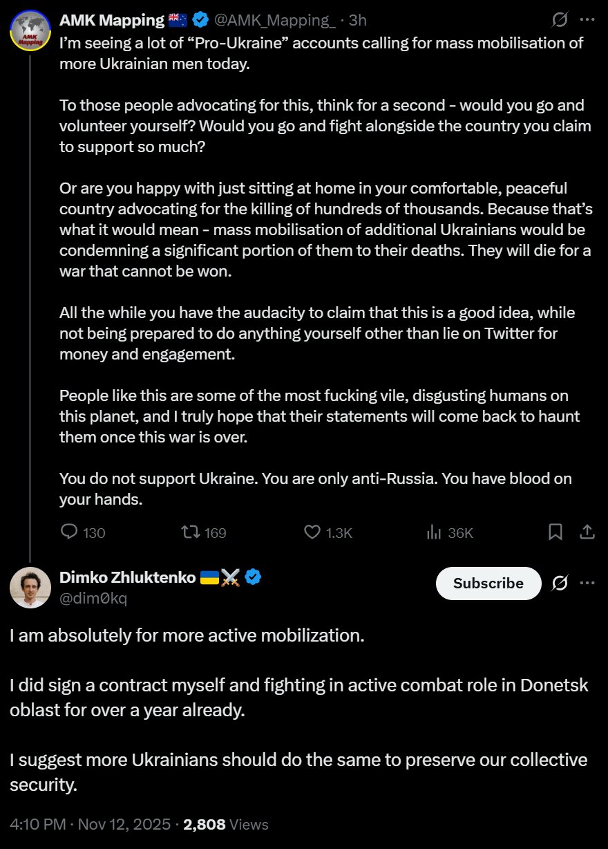Click Grok icon on AMK Mapping tweet

point(560,20)
